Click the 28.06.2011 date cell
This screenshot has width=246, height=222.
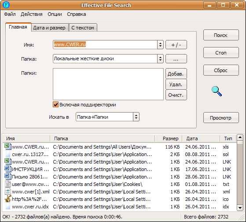(201, 177)
